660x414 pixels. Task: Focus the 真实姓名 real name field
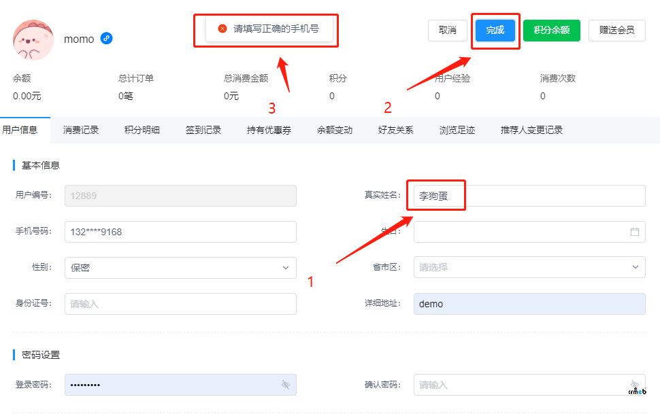(x=529, y=196)
